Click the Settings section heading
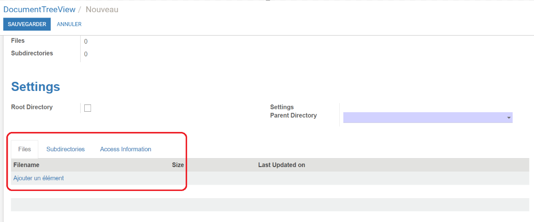Image resolution: width=534 pixels, height=222 pixels. [x=36, y=87]
